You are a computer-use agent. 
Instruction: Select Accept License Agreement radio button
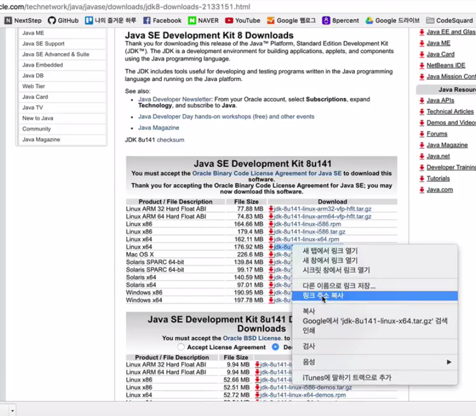pyautogui.click(x=181, y=347)
